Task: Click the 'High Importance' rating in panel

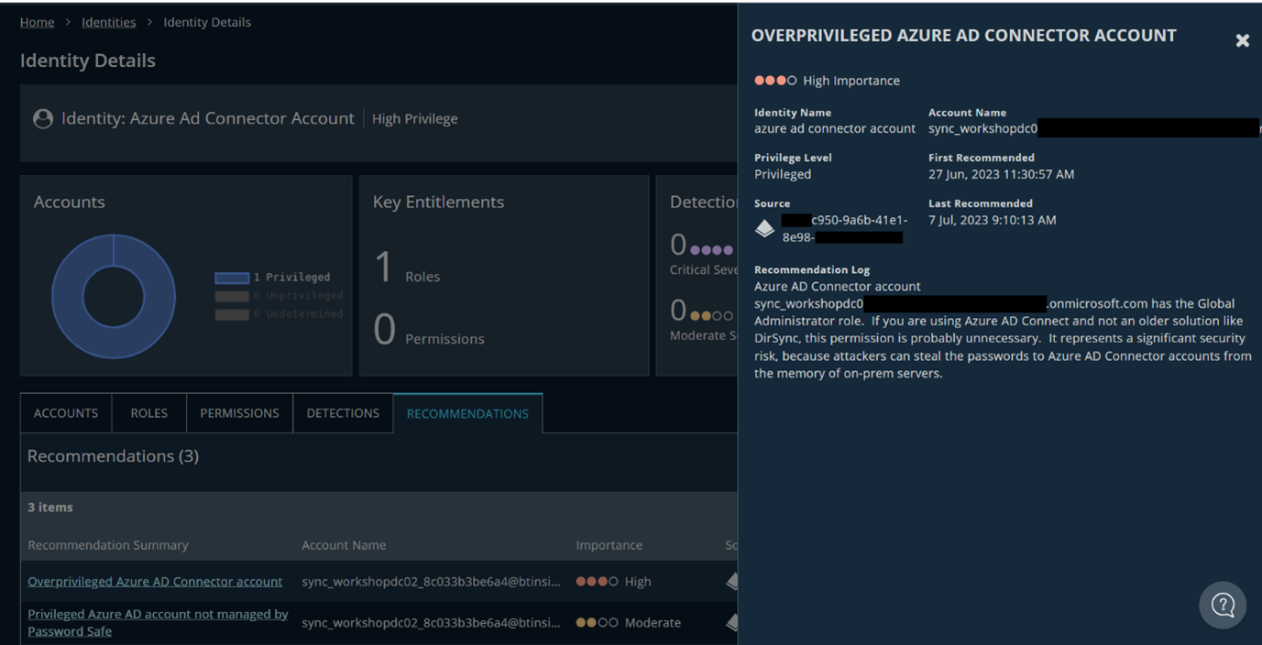Action: pos(827,81)
